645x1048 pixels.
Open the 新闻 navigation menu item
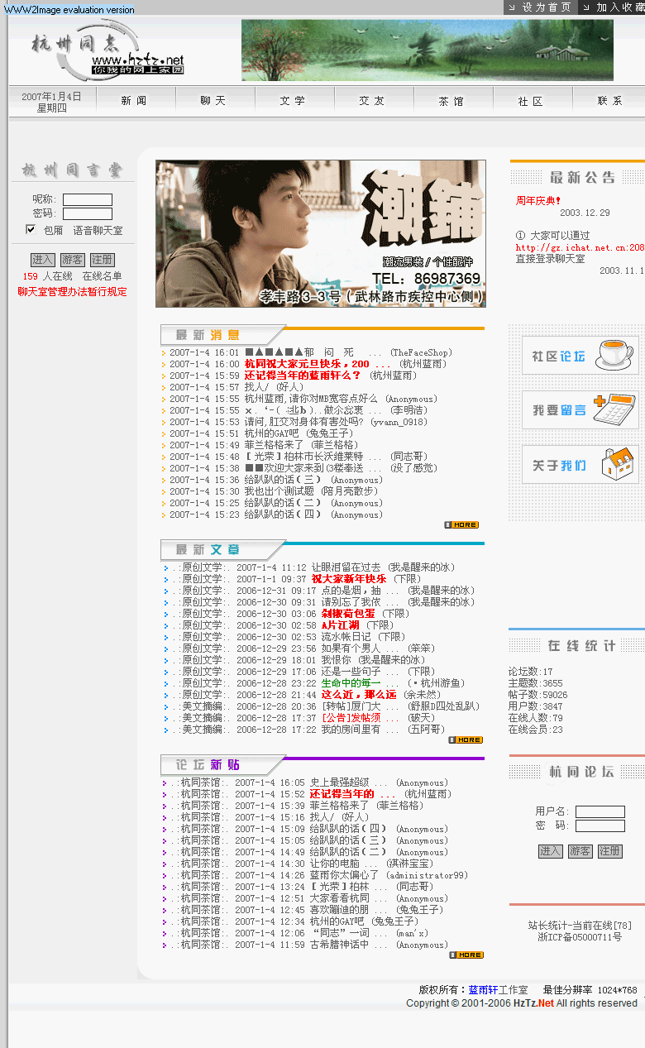pyautogui.click(x=133, y=101)
